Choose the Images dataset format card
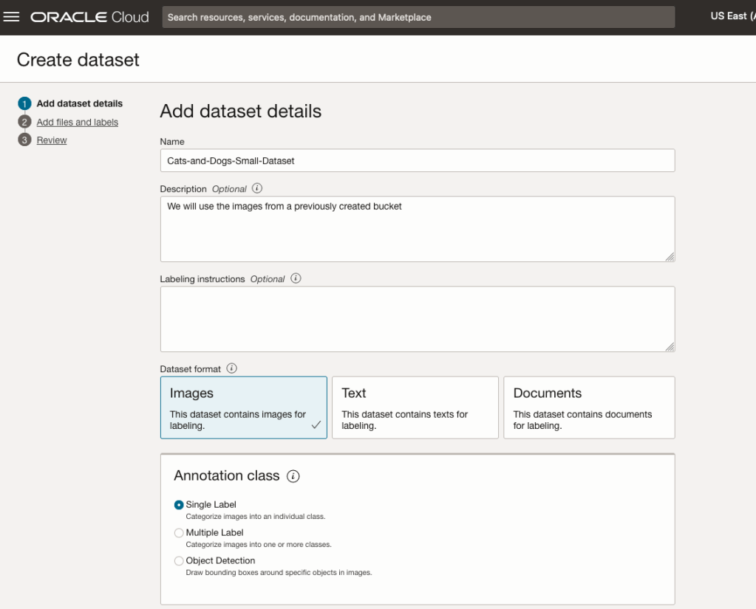 [243, 407]
